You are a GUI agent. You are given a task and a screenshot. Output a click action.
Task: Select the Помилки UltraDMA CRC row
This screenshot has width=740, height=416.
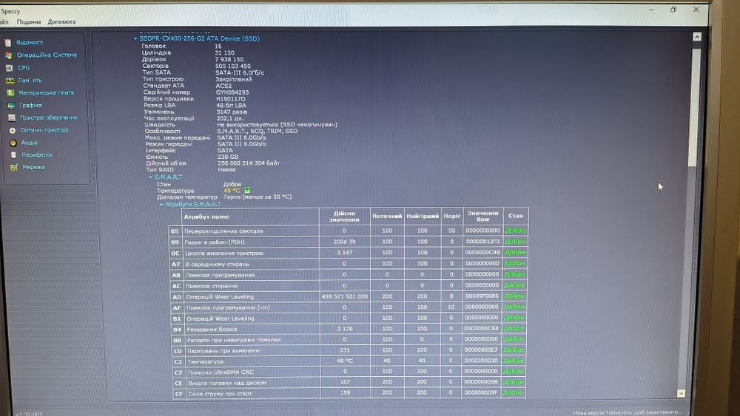click(349, 372)
